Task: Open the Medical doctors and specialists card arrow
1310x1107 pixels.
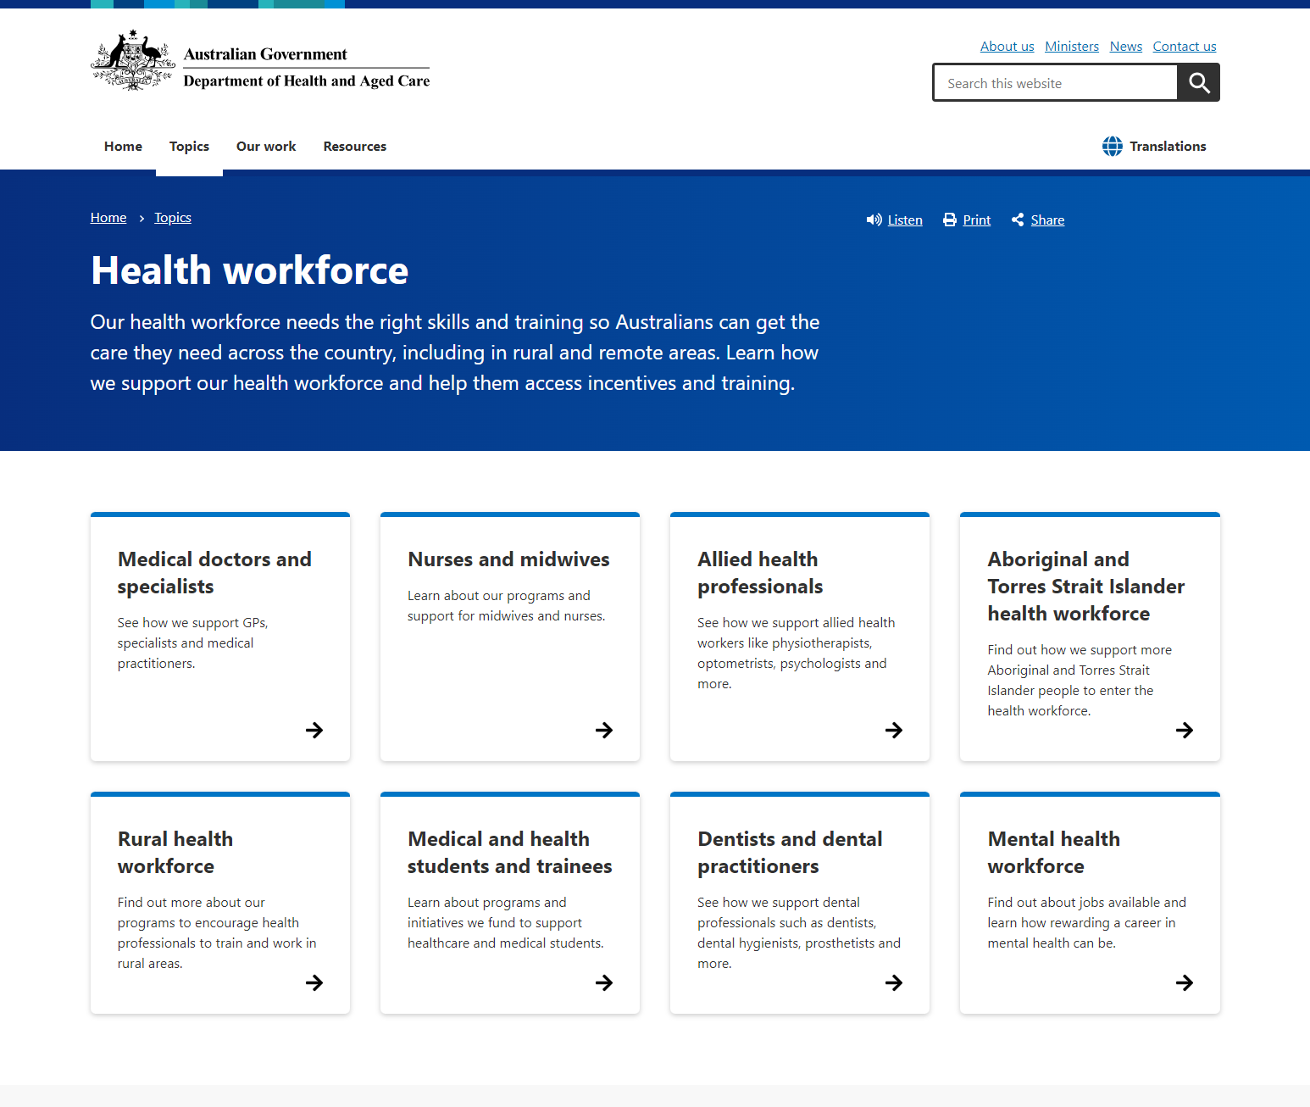Action: pos(314,730)
